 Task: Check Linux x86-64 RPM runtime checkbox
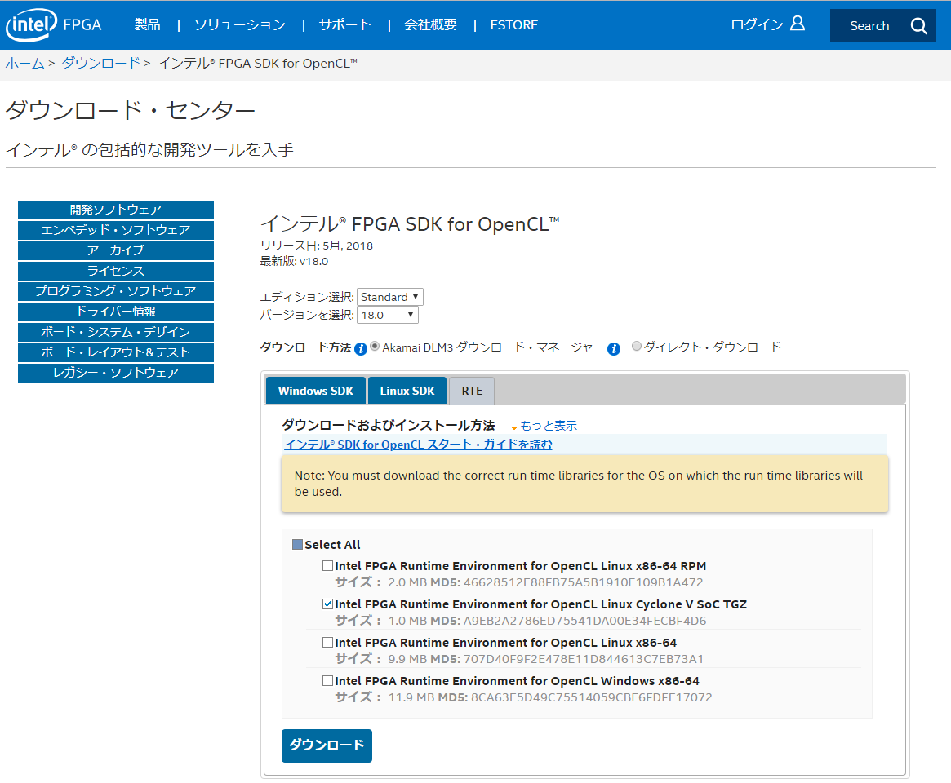(327, 565)
